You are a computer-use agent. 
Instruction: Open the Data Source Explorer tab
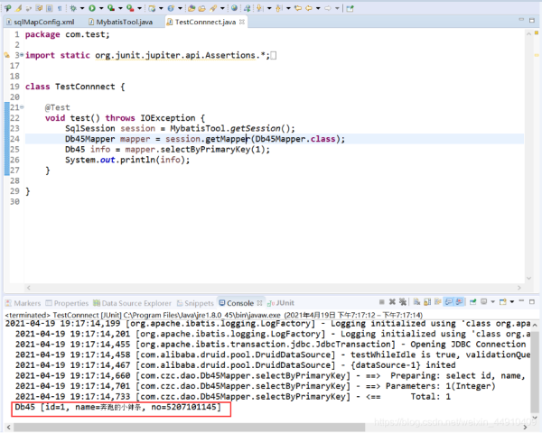[133, 303]
